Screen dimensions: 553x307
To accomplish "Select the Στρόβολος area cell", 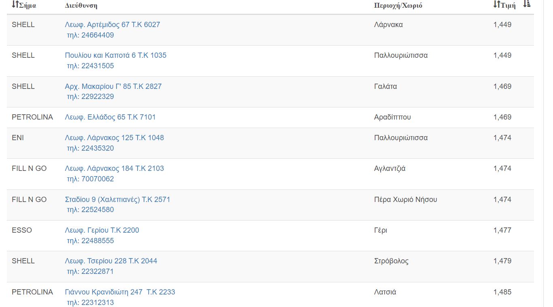I will coord(391,261).
